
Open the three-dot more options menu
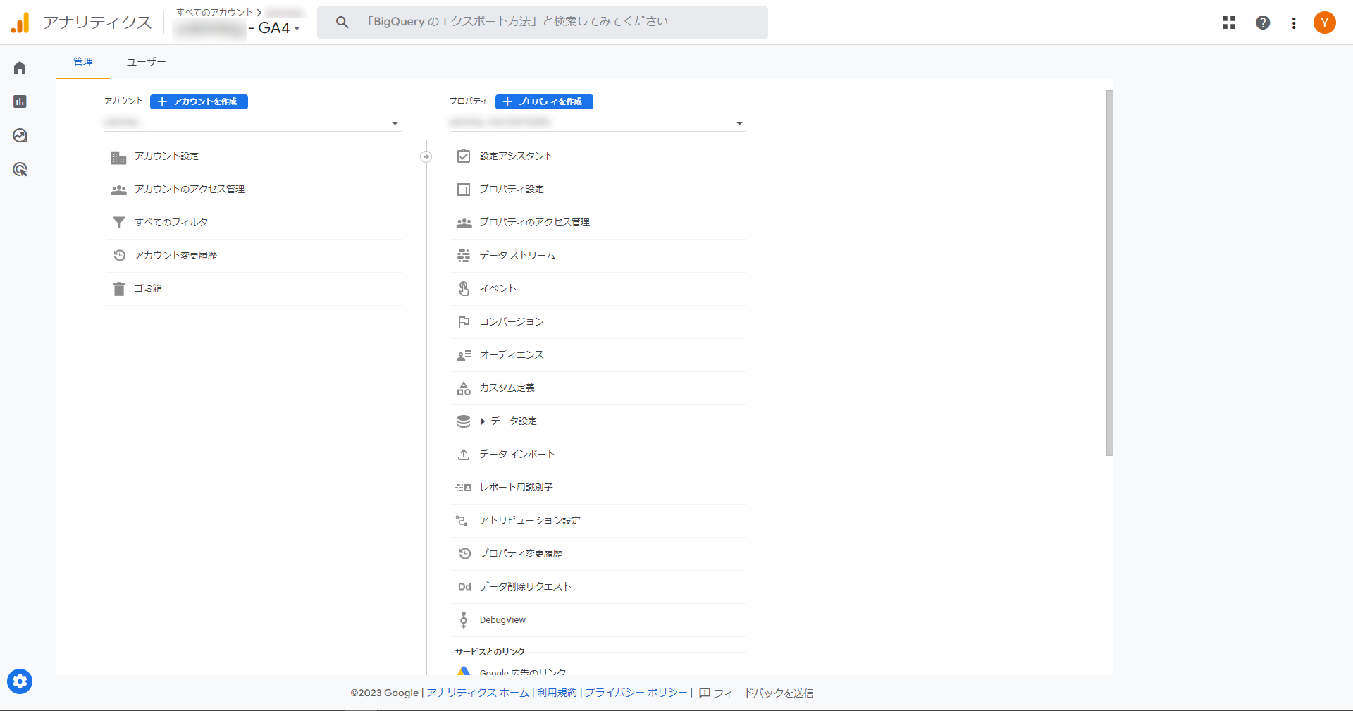(x=1294, y=23)
